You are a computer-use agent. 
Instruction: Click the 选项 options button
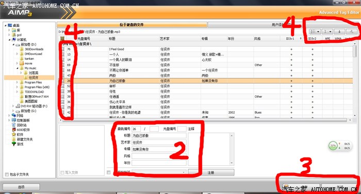click(21, 187)
